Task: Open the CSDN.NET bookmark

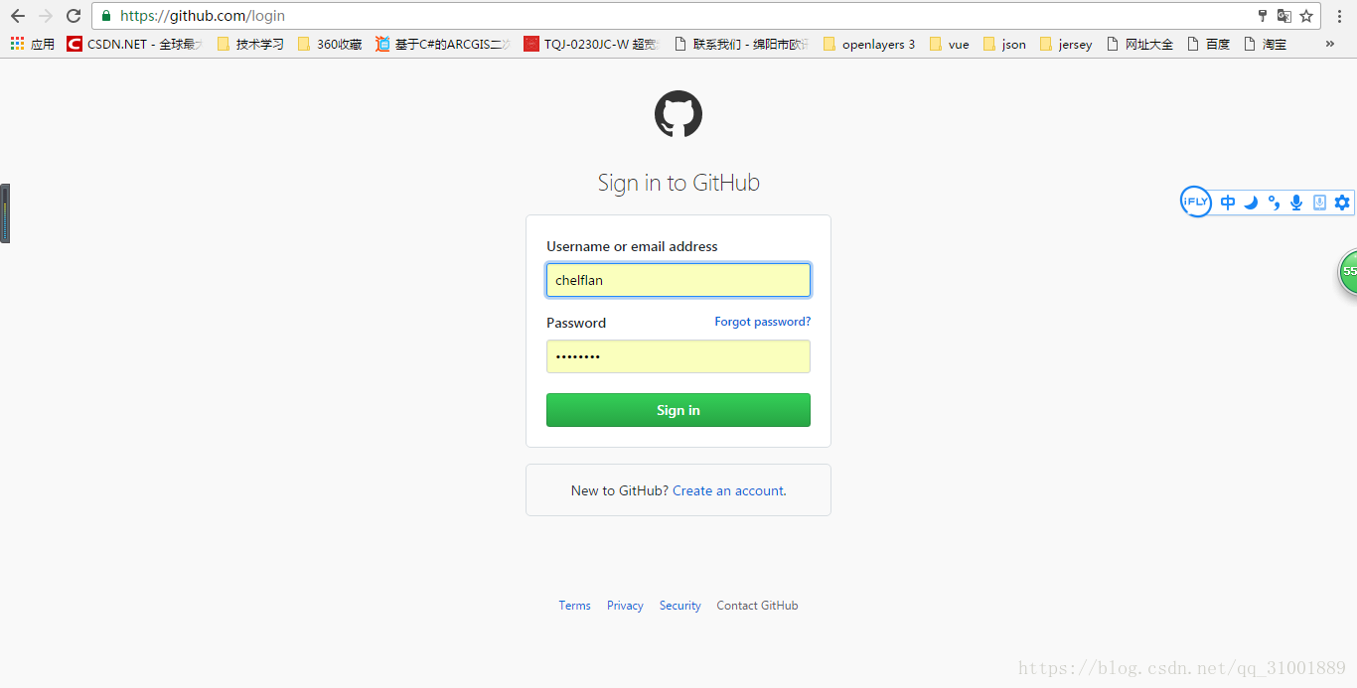Action: coord(134,44)
